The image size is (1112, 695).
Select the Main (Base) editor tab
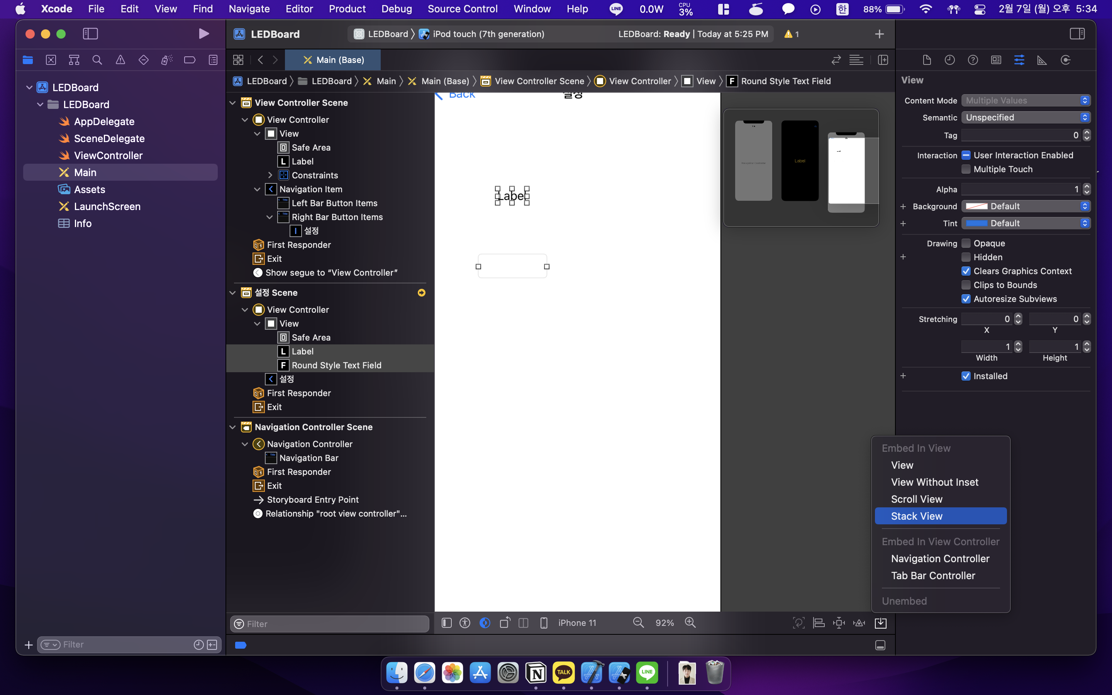click(x=333, y=60)
